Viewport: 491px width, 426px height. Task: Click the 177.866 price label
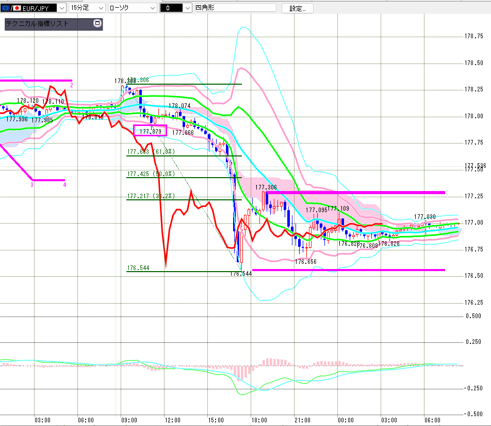(183, 133)
